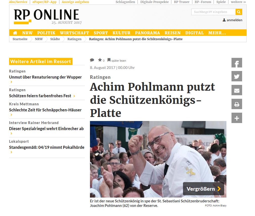Click 'anmelden' login link

233,20
